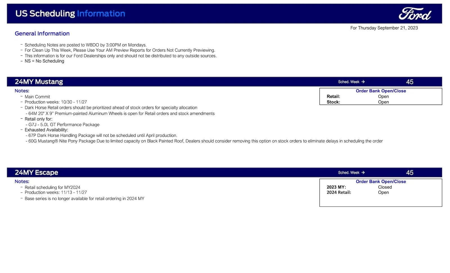Click the G7J 5.0L GT Performance Package line
The image size is (450, 273).
coord(62,125)
